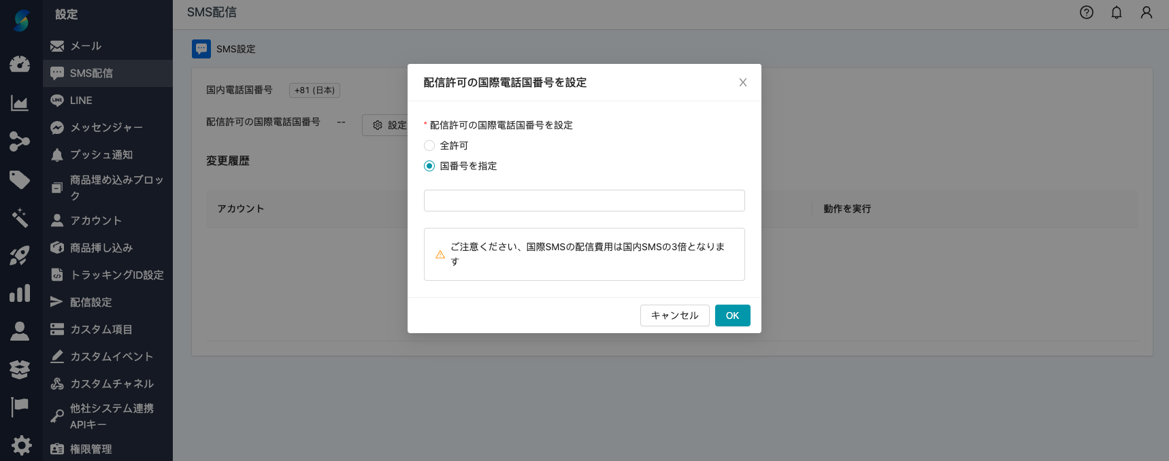Select the 国番号を指定 radio option
1169x461 pixels.
pyautogui.click(x=429, y=166)
